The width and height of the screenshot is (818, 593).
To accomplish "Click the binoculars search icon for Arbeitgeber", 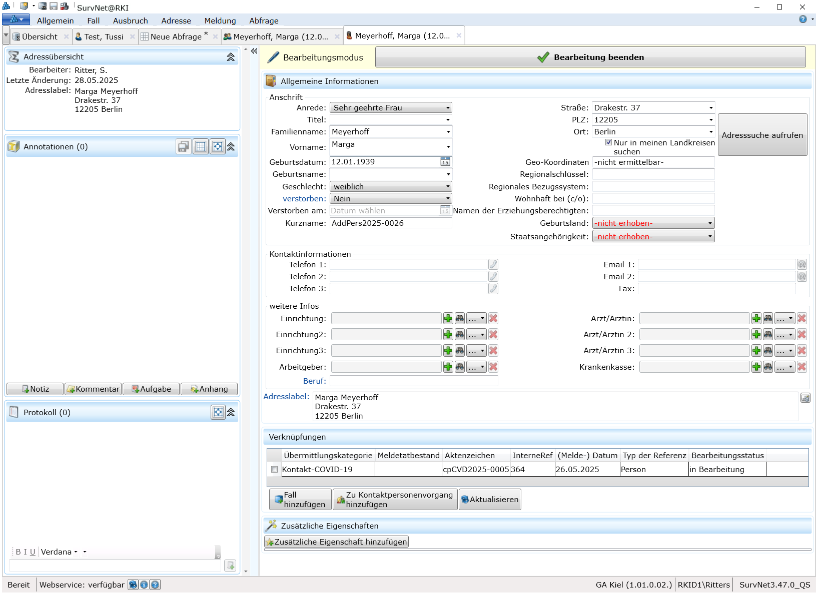I will (x=460, y=367).
